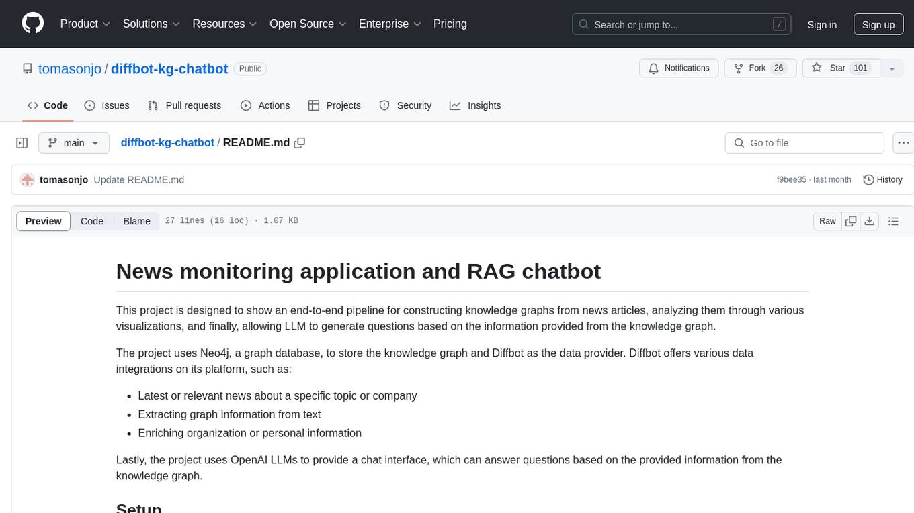Click the Star count 101

coord(860,68)
